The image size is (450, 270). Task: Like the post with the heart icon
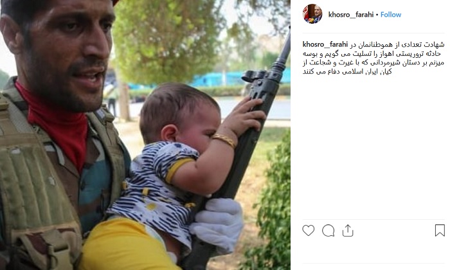pyautogui.click(x=308, y=230)
